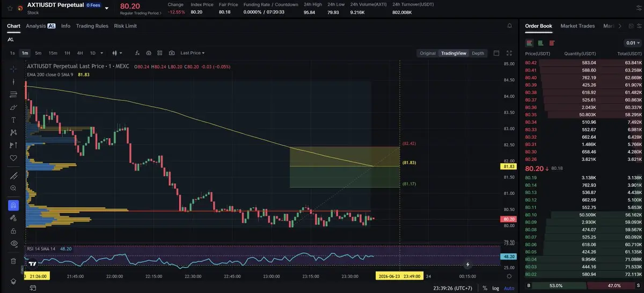Select the zoom in magnifier tool

[x=13, y=188]
